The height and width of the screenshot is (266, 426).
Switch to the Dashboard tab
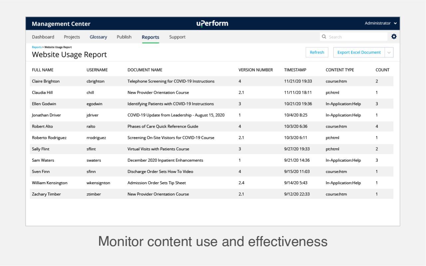point(43,37)
